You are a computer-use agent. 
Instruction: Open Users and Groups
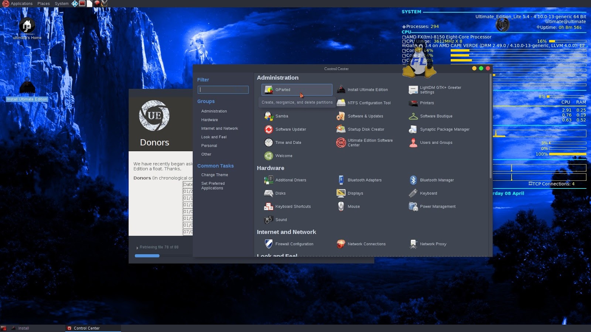430,142
